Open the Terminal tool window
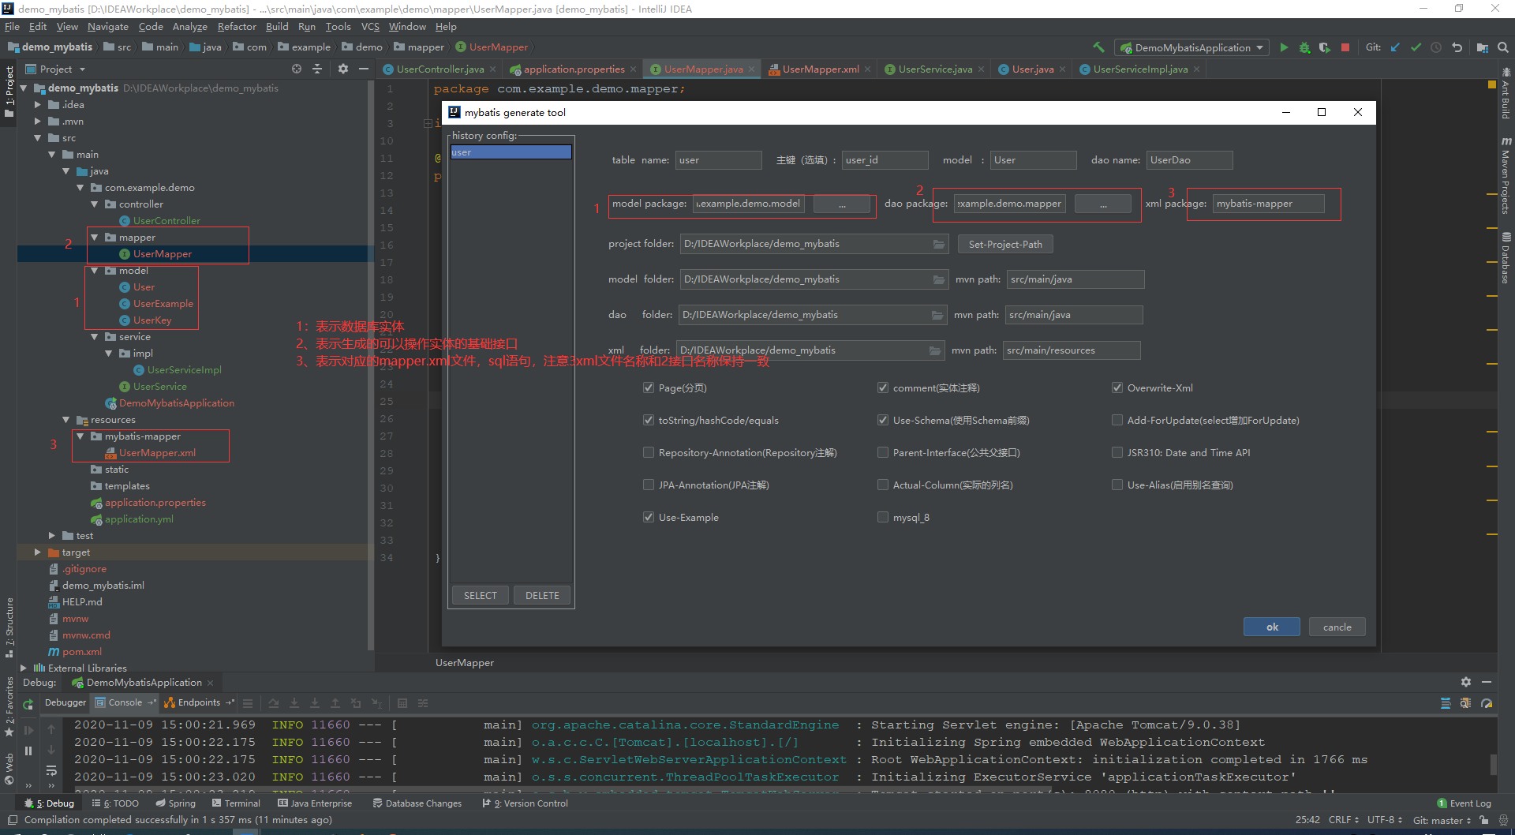 236,803
